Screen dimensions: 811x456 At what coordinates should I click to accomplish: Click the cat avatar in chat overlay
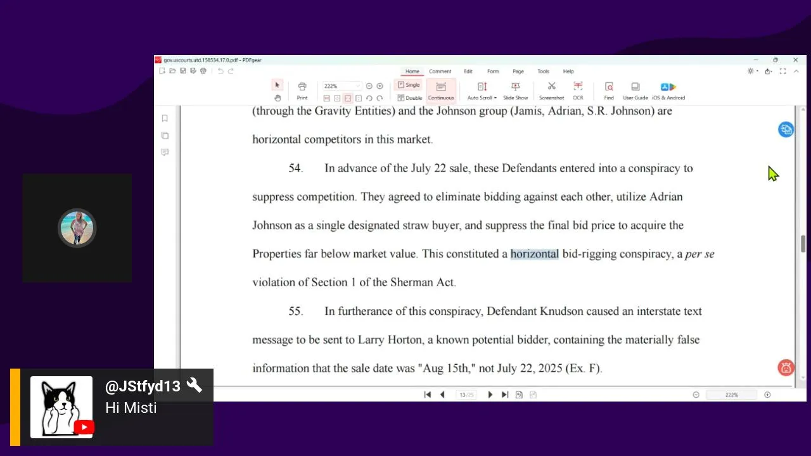tap(61, 407)
